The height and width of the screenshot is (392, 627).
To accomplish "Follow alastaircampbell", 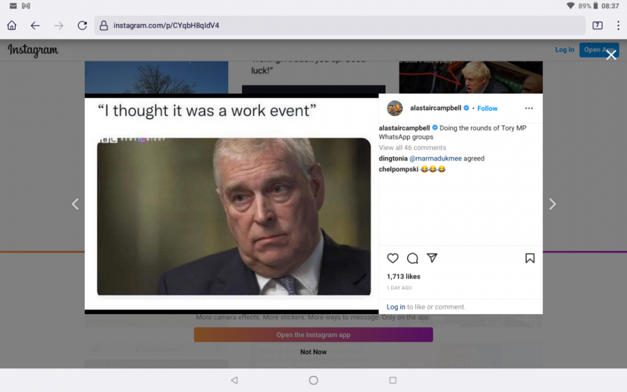I will coord(487,109).
